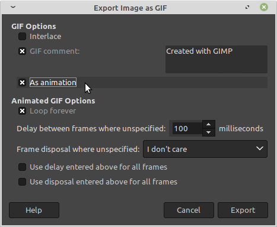Viewport: 277px width, 227px height.
Task: Click the dropdown arrow beside I don't care
Action: pos(260,148)
